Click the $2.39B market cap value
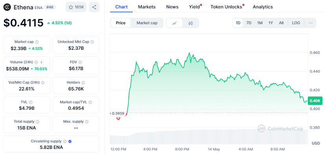 point(18,49)
